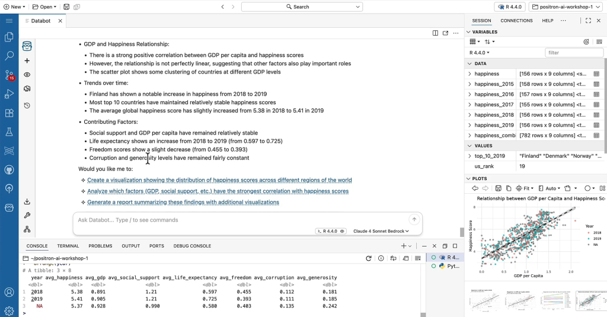Toggle the eye icon in Databot sidebar

point(27,74)
